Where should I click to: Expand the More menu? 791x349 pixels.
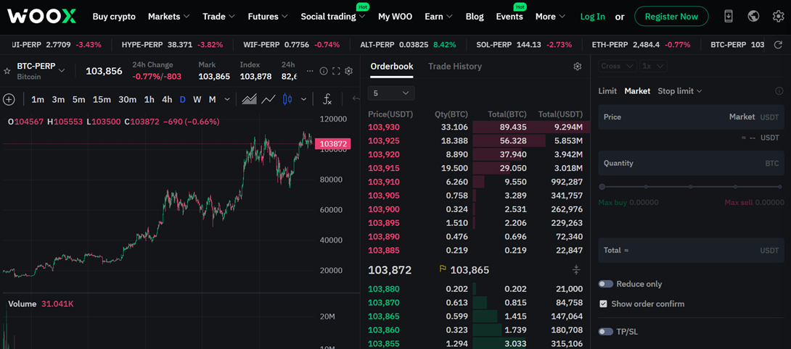tap(550, 16)
